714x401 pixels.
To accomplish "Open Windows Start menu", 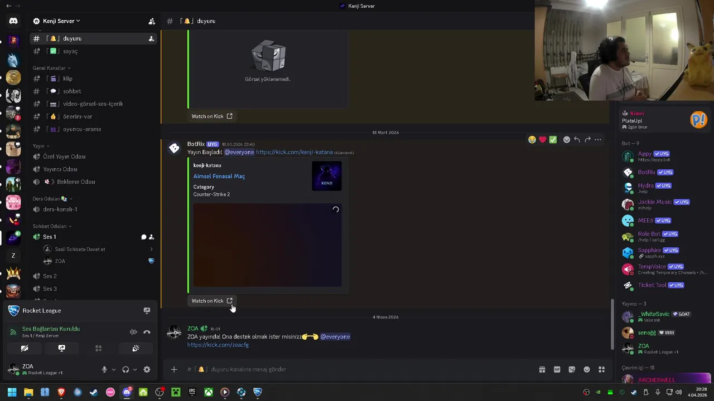I will click(x=12, y=392).
